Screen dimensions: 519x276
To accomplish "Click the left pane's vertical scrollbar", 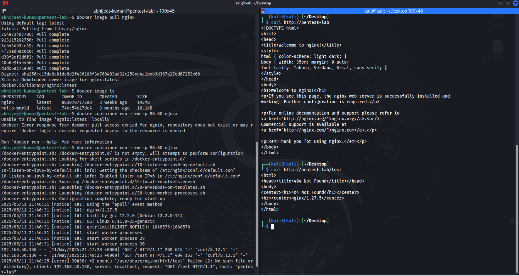I will (257, 205).
